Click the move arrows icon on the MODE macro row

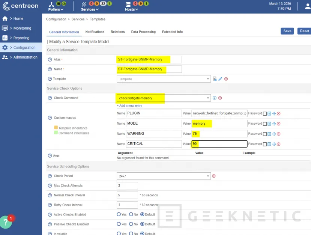tap(274, 124)
